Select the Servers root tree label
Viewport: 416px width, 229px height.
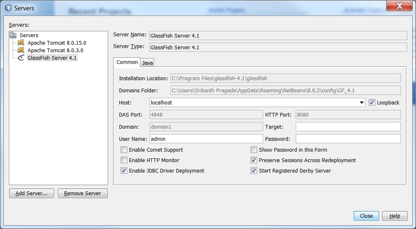pos(29,35)
